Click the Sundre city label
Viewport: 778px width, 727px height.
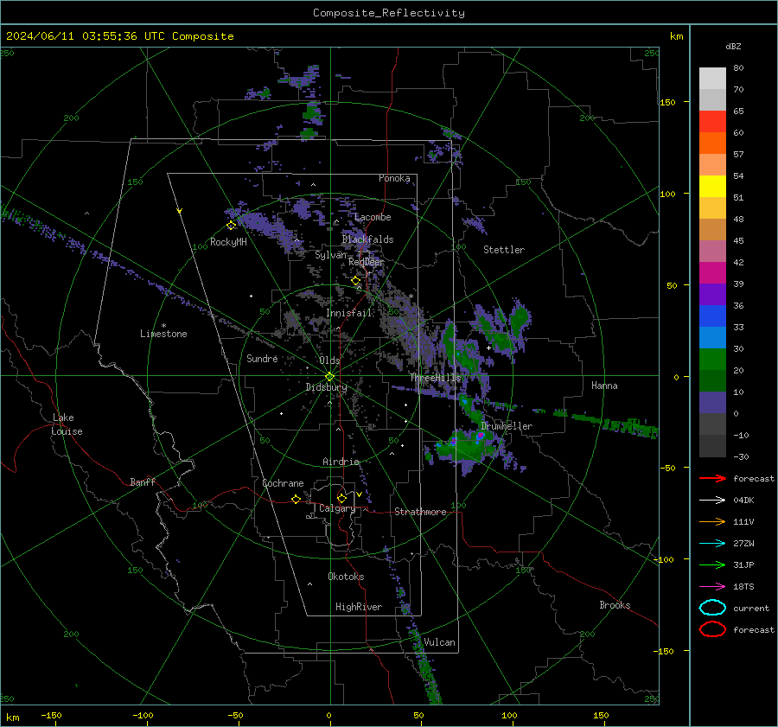[x=262, y=358]
